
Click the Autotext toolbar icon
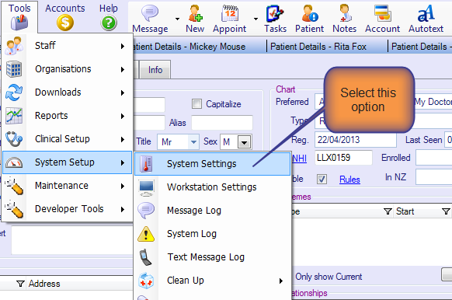click(426, 13)
